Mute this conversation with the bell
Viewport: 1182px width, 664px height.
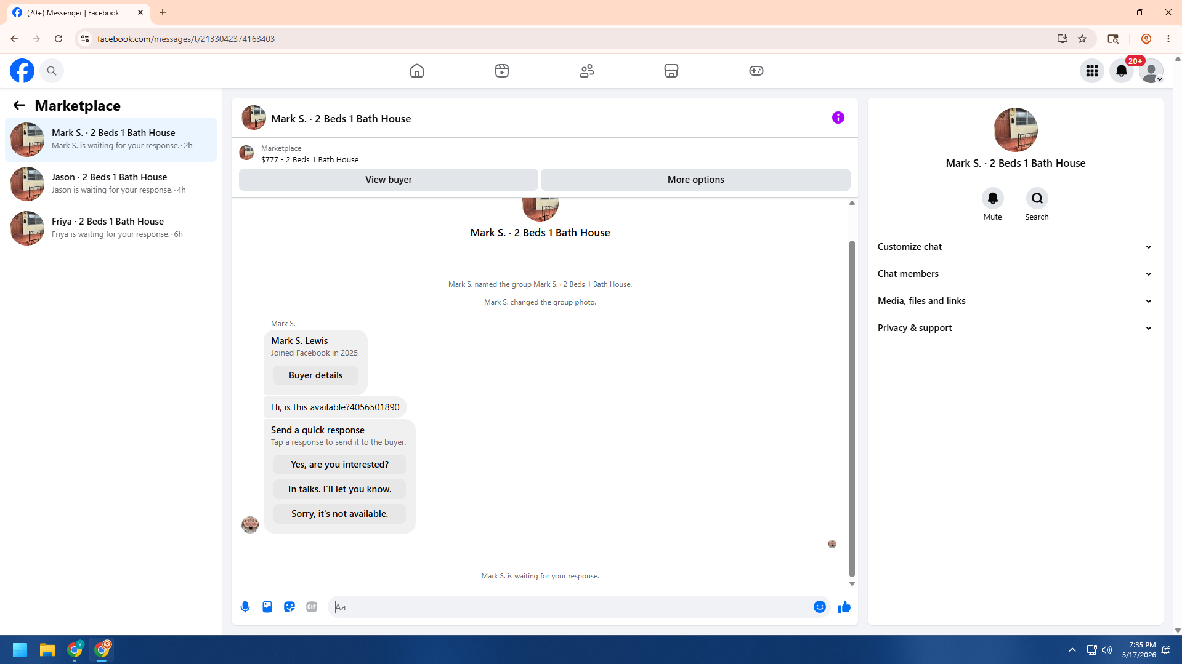pos(993,198)
